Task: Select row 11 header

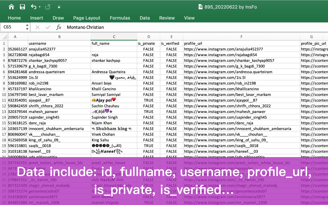Action: tap(4, 100)
